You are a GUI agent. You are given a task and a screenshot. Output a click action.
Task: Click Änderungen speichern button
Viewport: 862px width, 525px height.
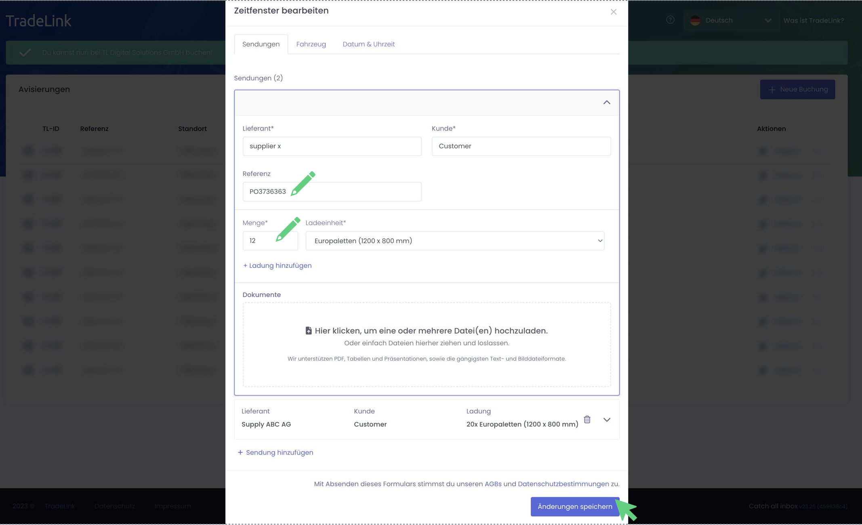574,506
